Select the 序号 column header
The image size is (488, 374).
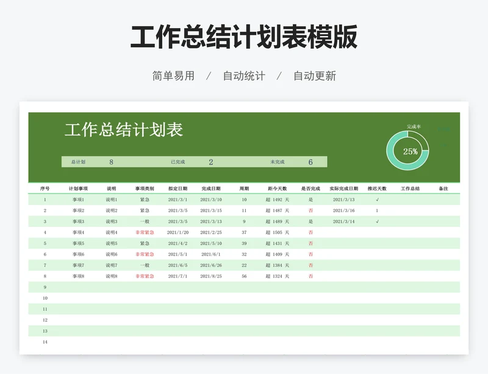click(45, 189)
